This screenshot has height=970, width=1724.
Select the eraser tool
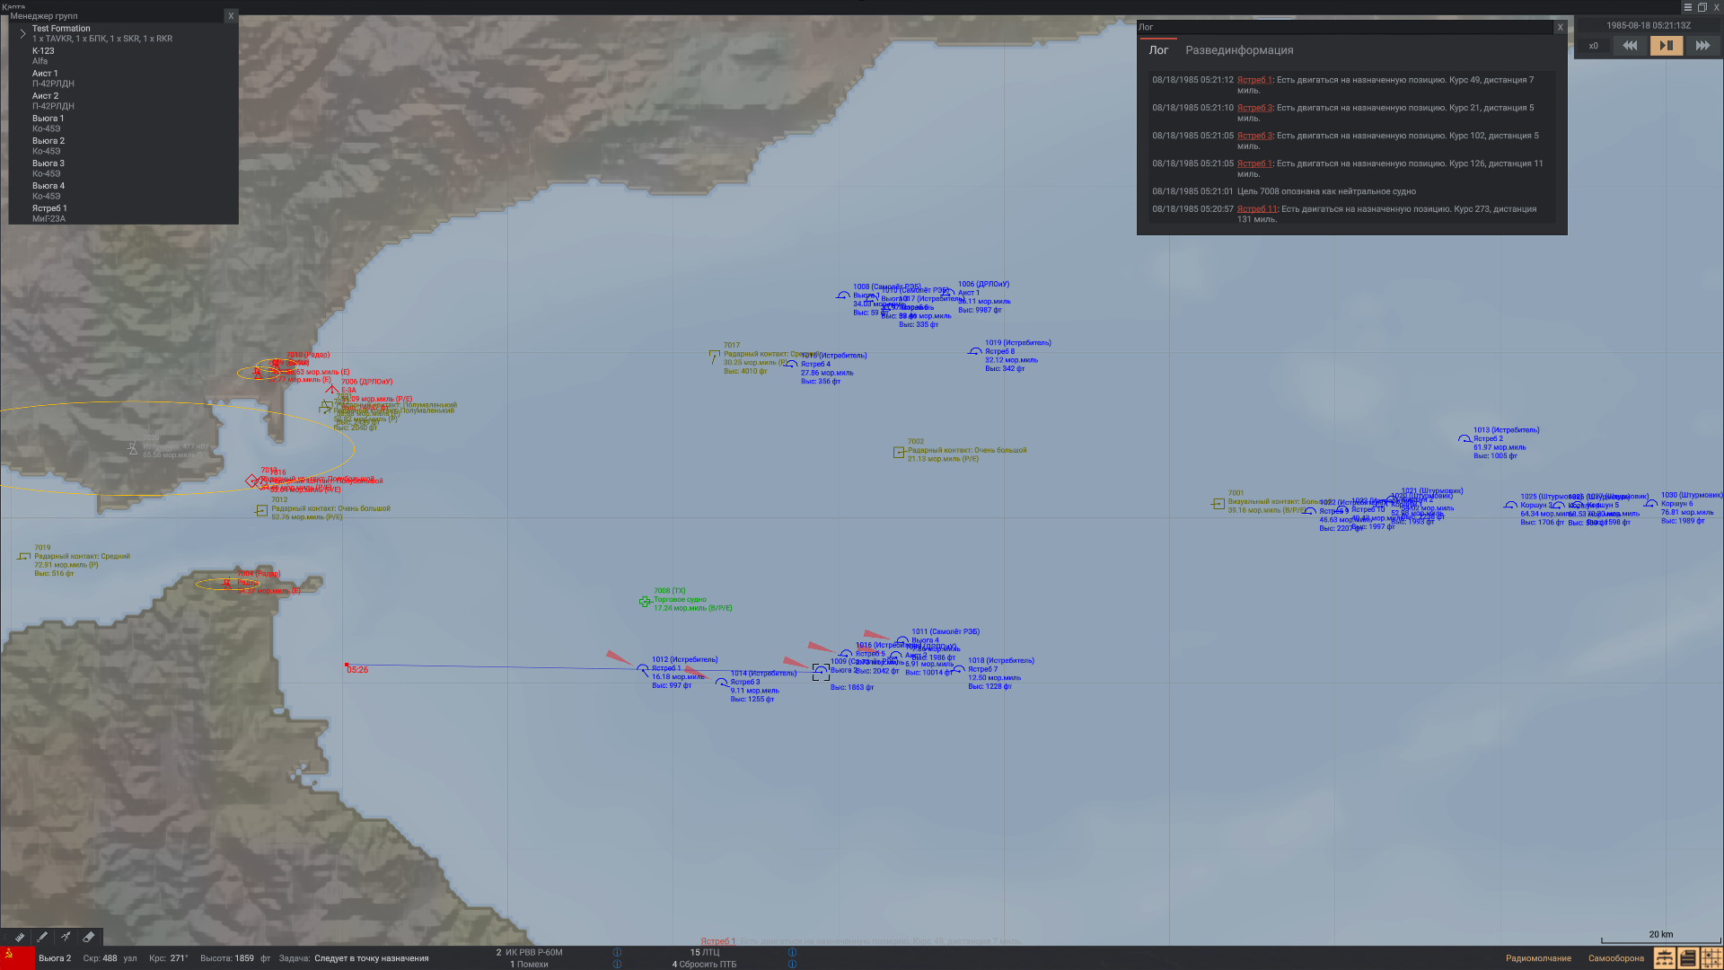(x=89, y=937)
